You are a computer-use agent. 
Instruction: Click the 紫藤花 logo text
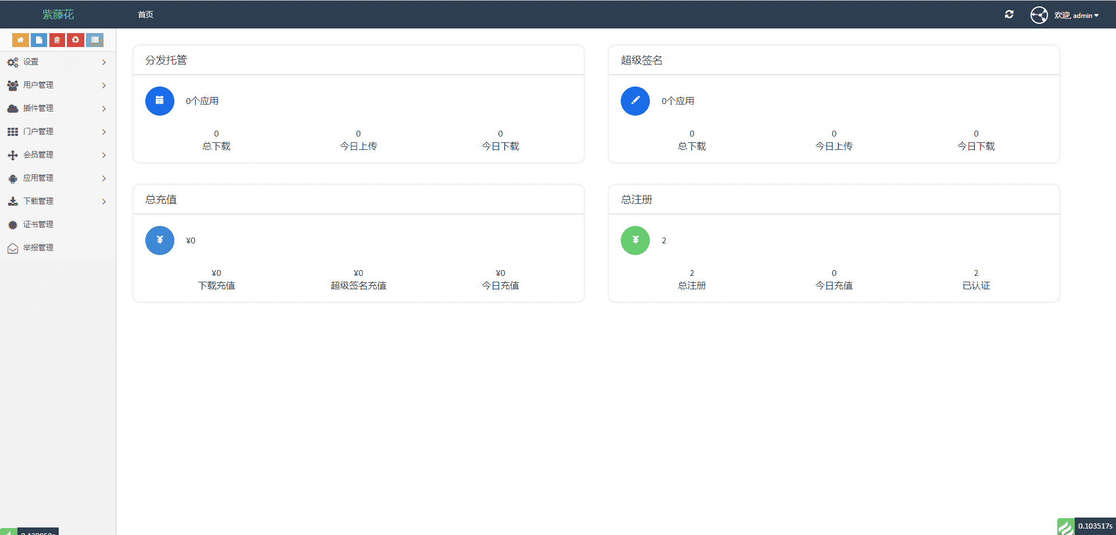tap(58, 15)
